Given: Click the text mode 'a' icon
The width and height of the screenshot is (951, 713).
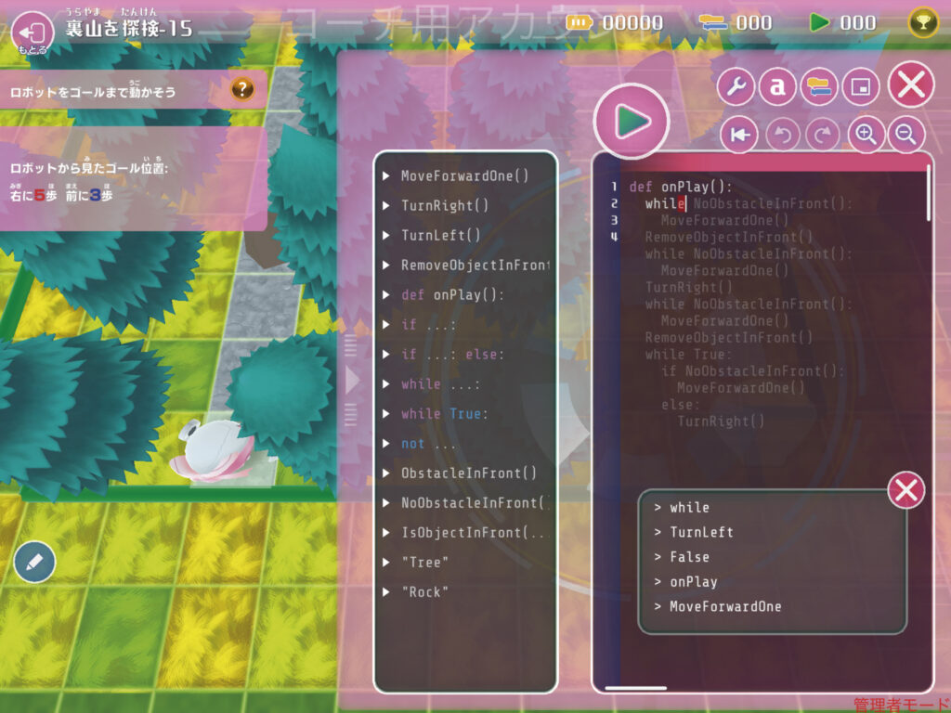Looking at the screenshot, I should [x=777, y=87].
